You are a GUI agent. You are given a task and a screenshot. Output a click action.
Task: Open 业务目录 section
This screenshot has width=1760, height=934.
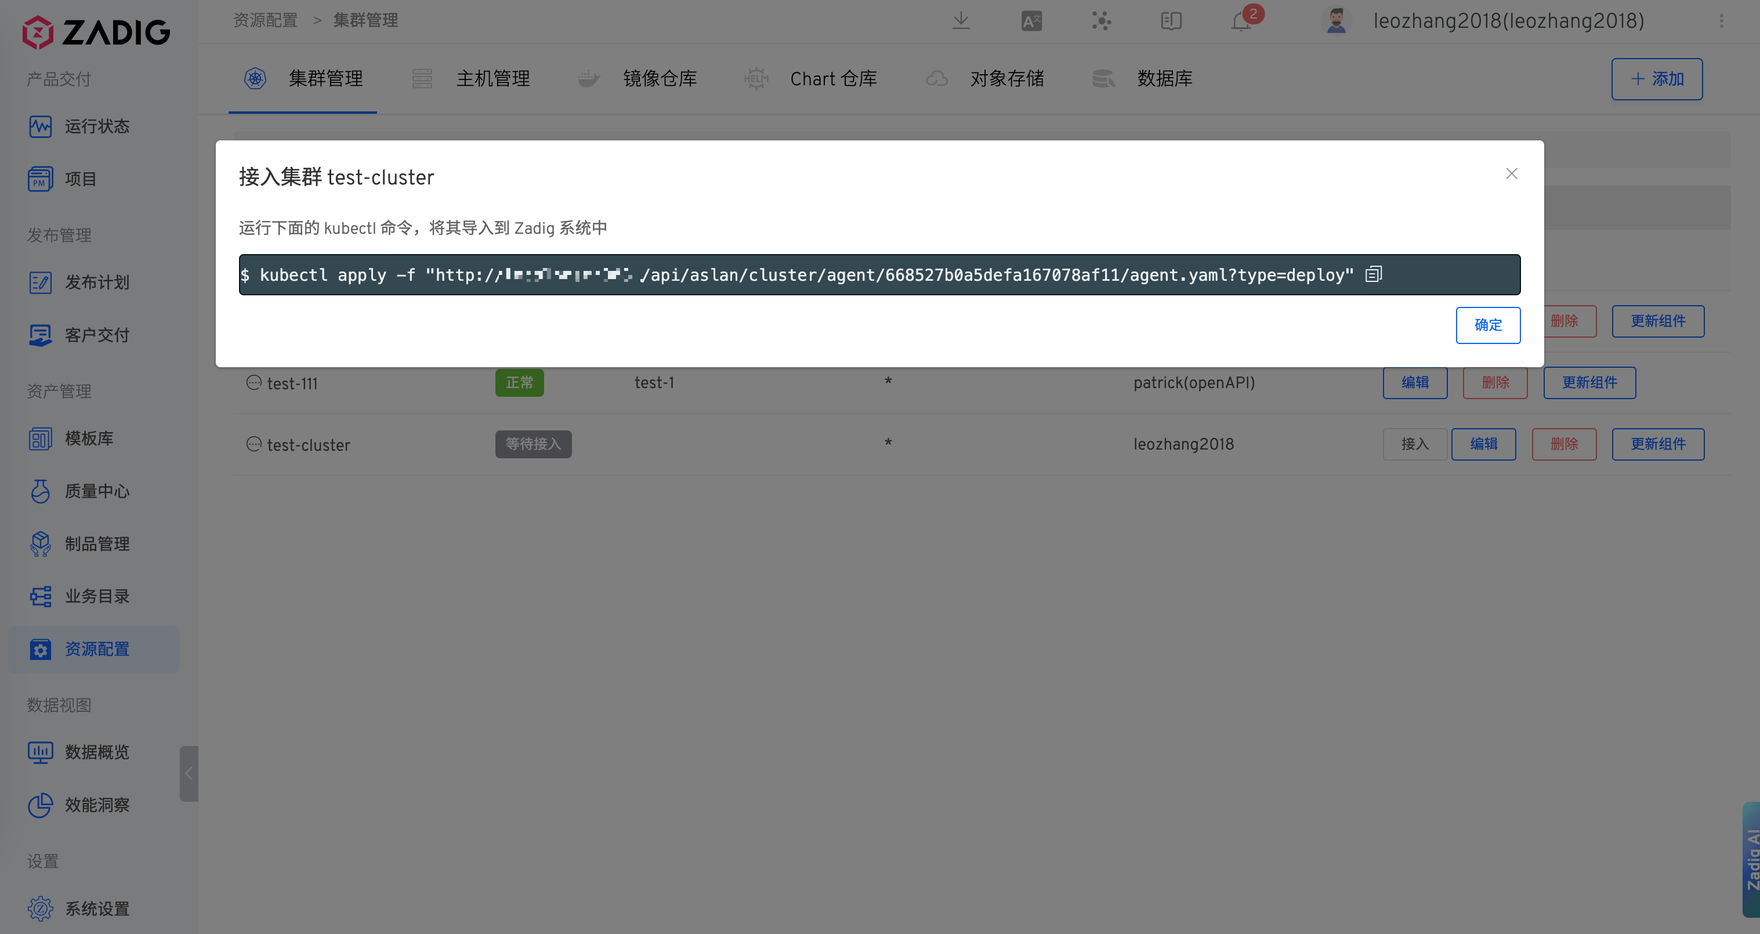[95, 596]
